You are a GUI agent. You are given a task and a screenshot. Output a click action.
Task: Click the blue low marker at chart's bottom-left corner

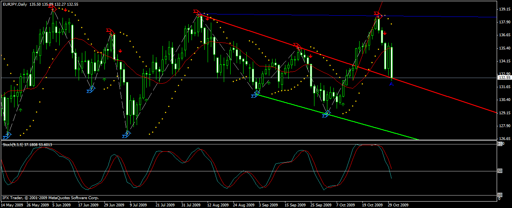coord(7,135)
